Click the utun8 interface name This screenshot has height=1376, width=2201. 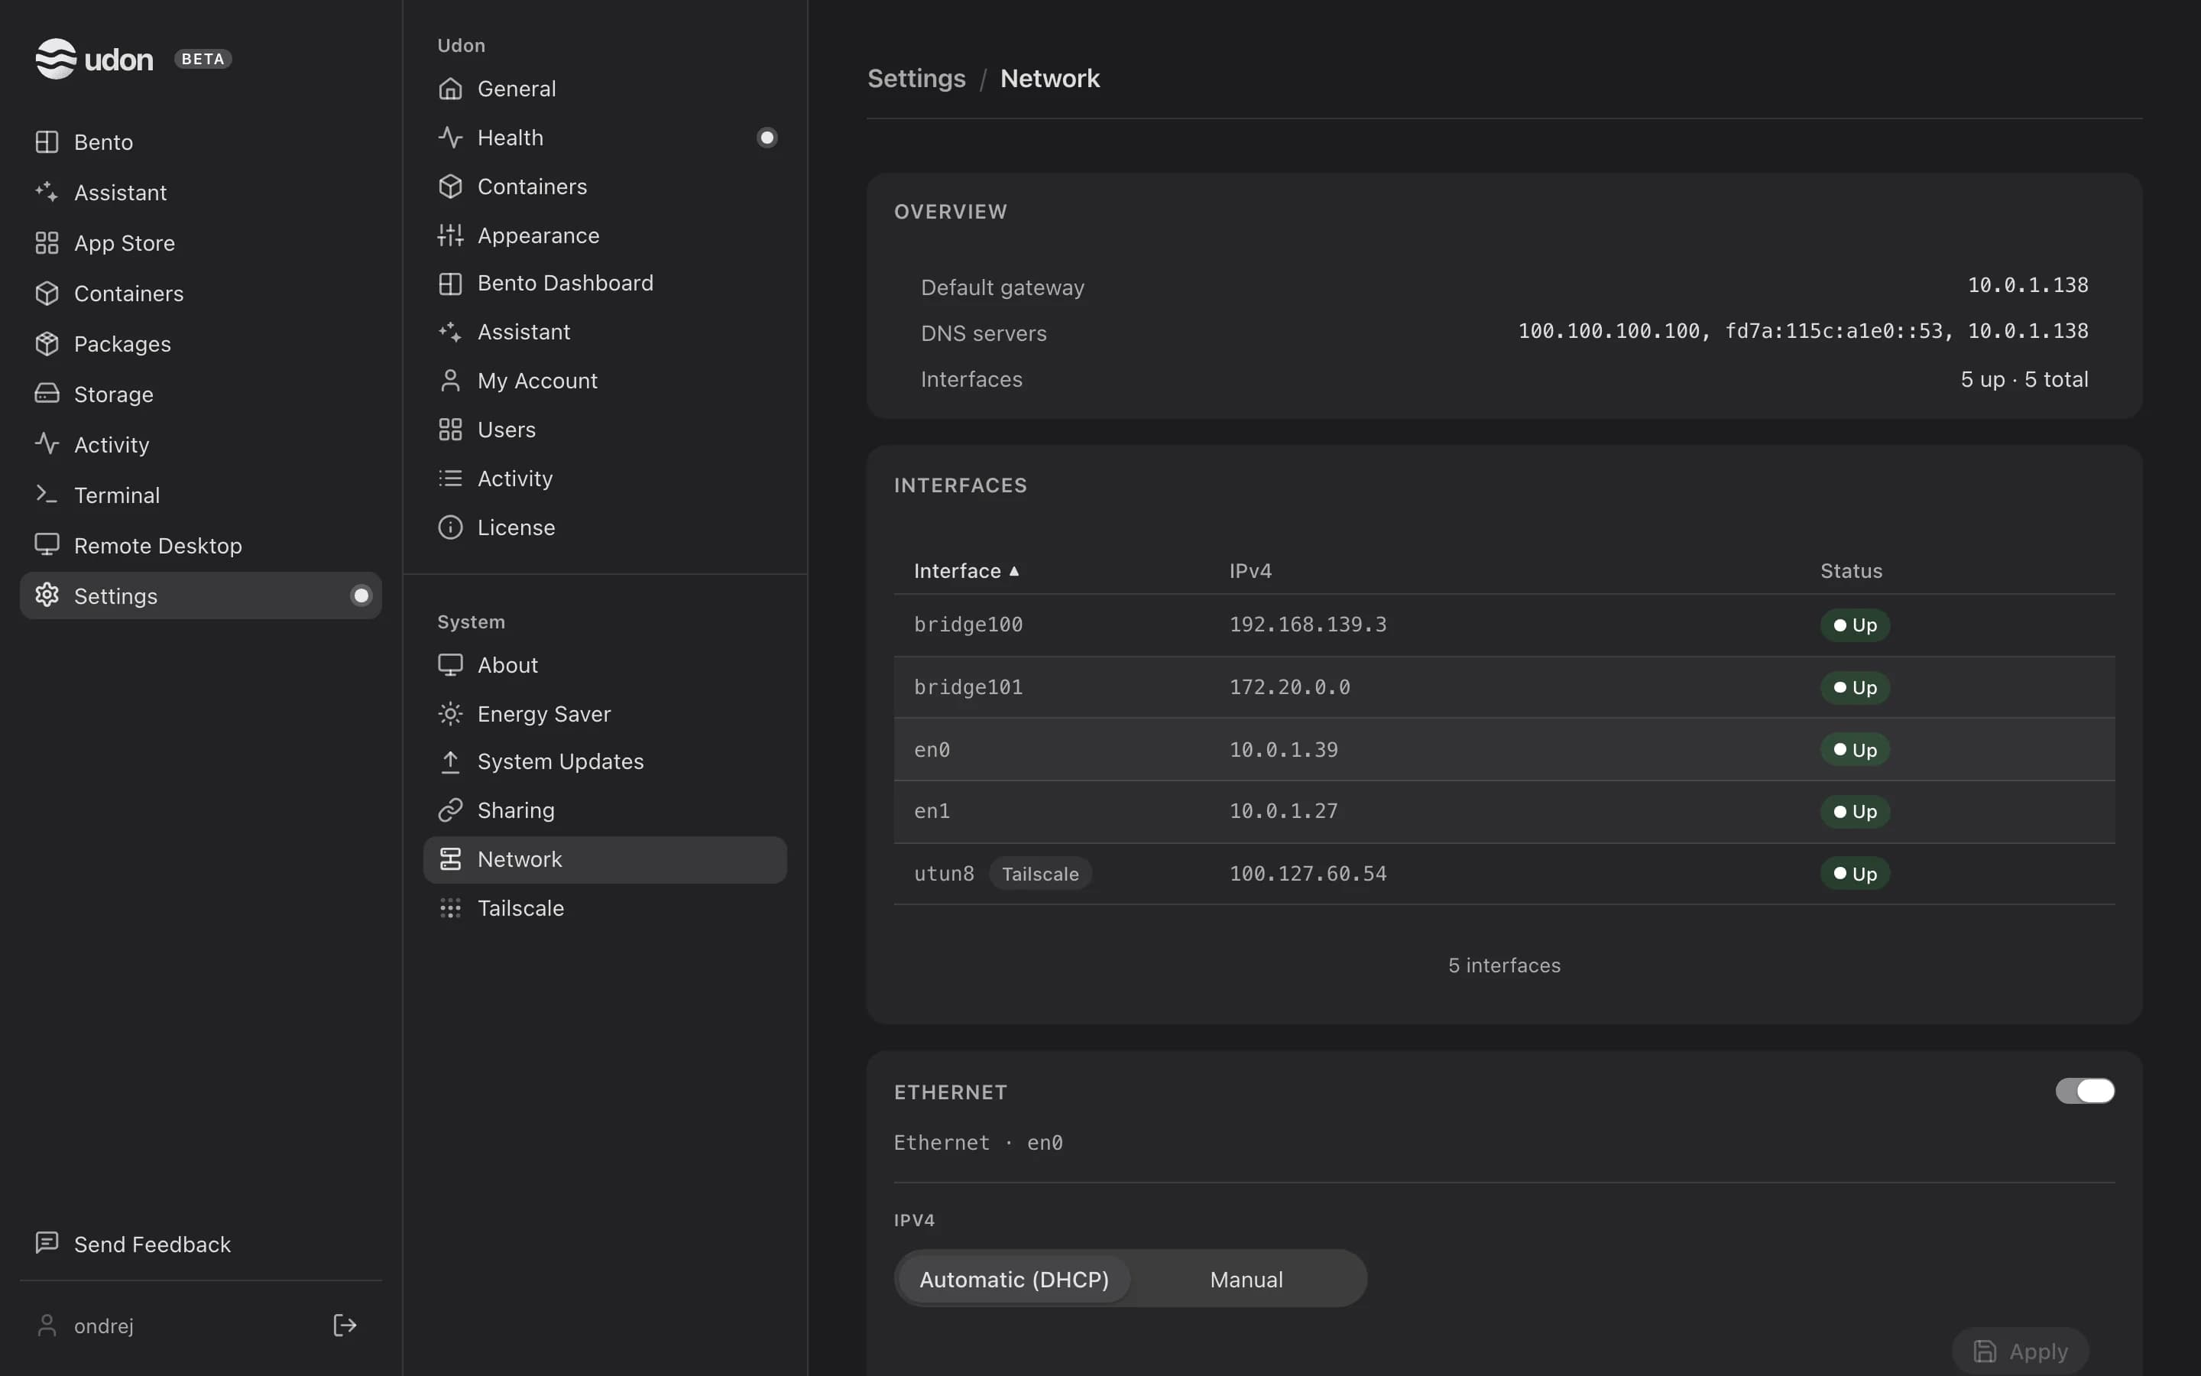click(944, 874)
